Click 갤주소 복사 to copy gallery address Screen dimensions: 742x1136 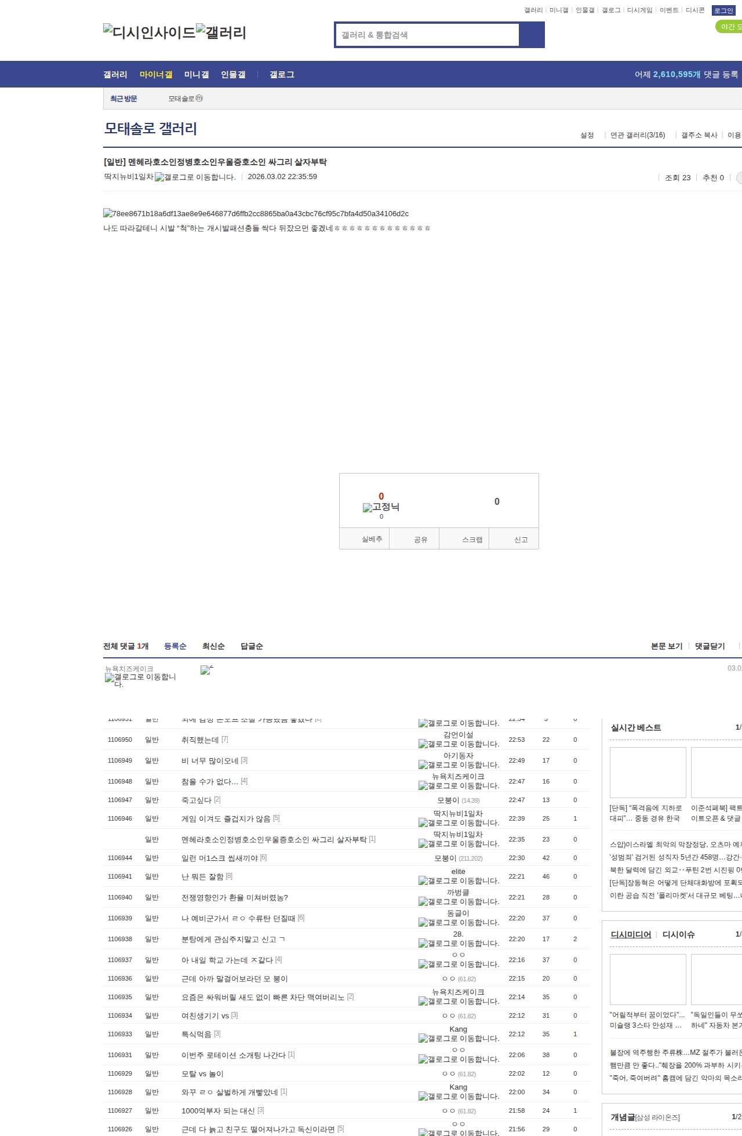click(x=699, y=135)
